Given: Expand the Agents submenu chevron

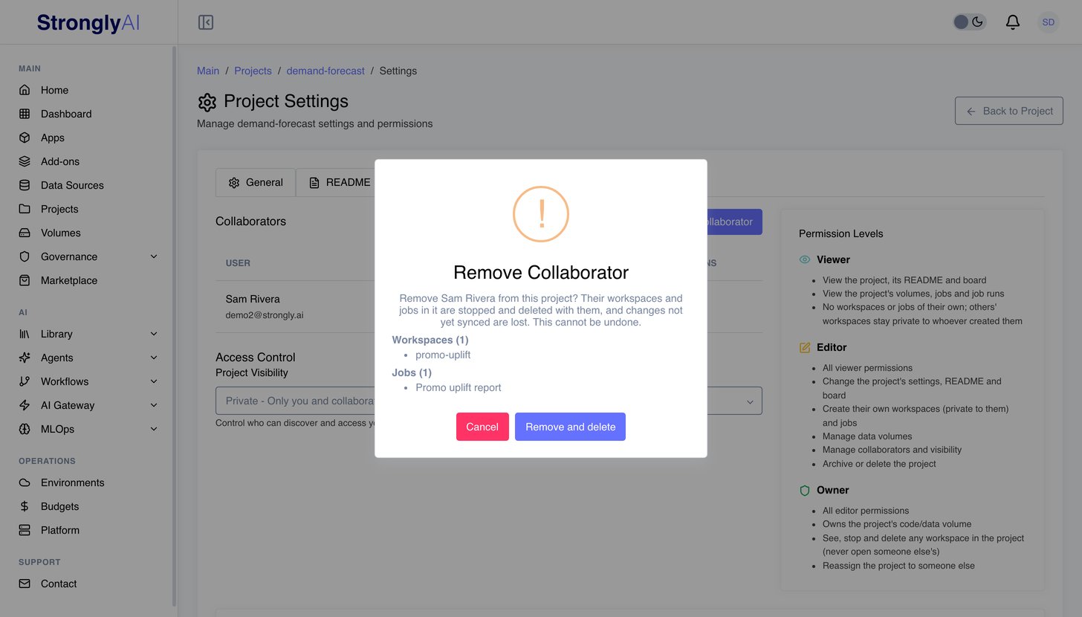Looking at the screenshot, I should coord(154,358).
